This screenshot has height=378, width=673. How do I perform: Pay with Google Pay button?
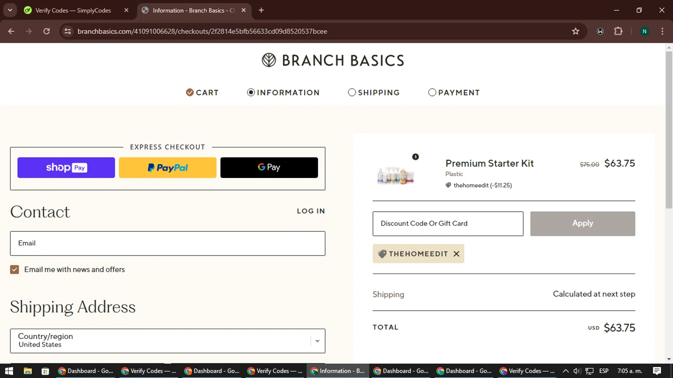(269, 168)
